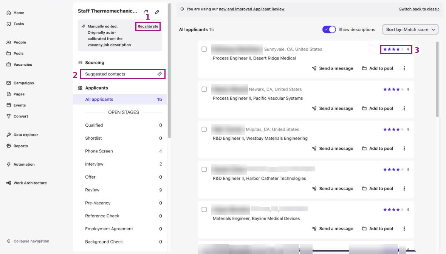446x254 pixels.
Task: Click the sparkle icon on Suggested contacts
Action: (x=160, y=74)
